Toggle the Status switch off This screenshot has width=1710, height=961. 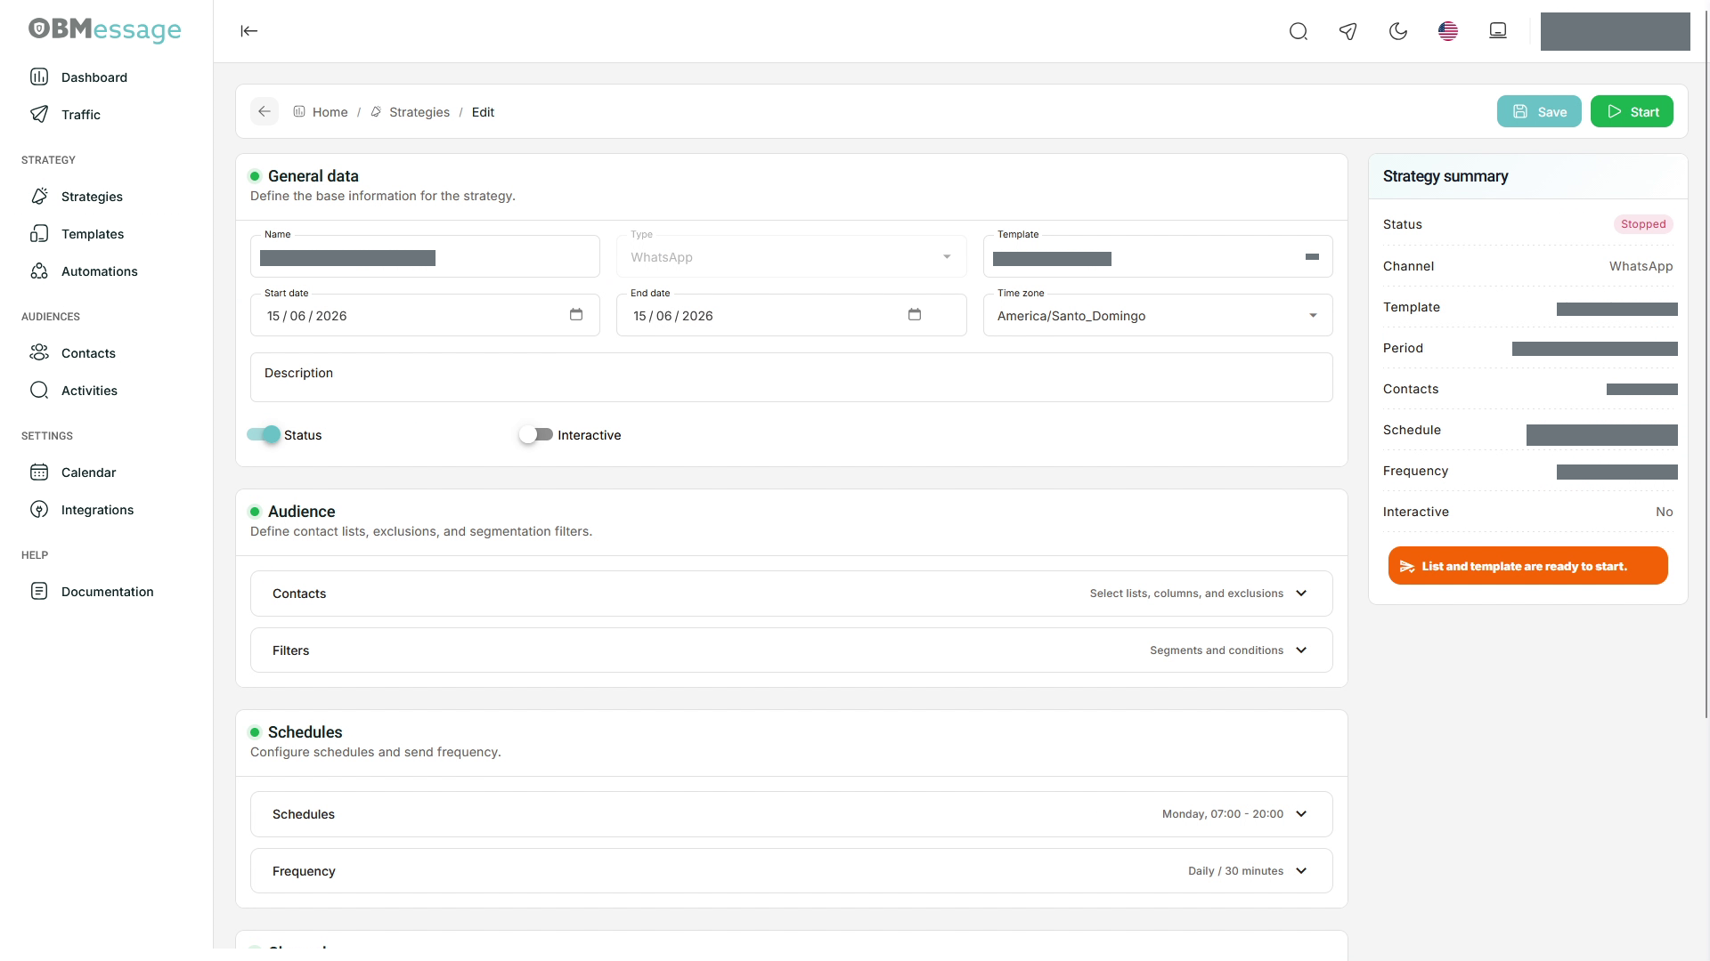264,434
